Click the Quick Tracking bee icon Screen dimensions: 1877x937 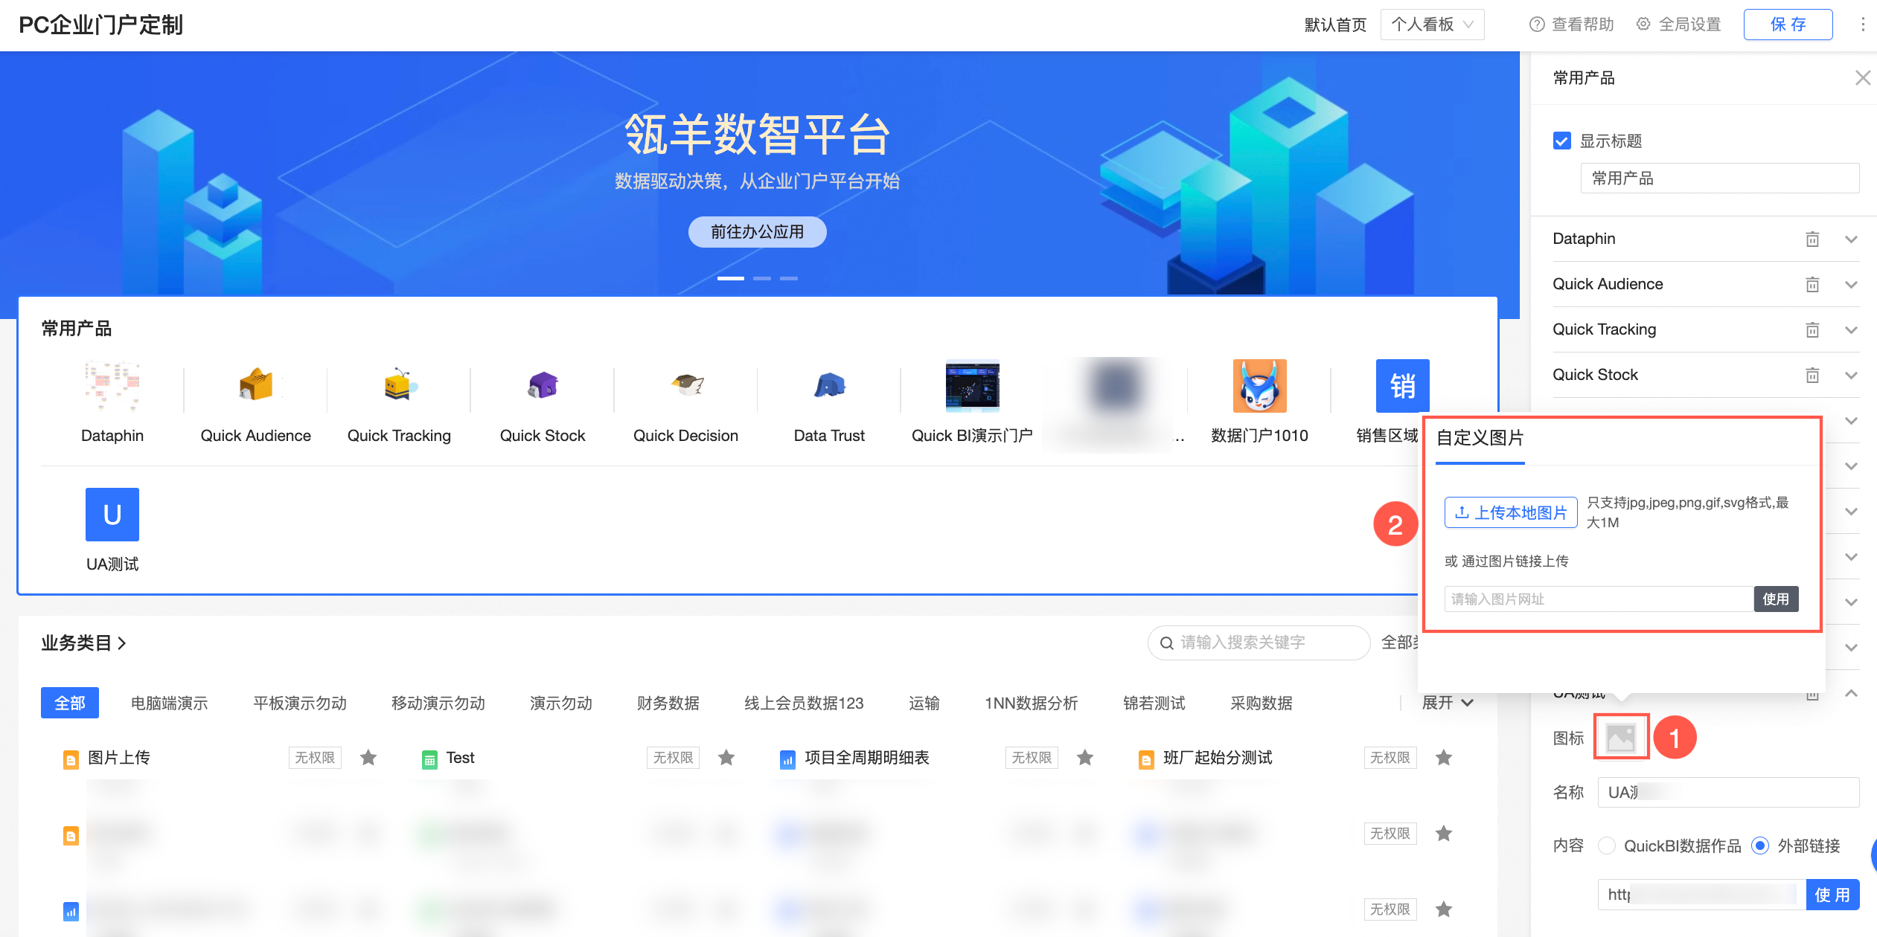(400, 384)
